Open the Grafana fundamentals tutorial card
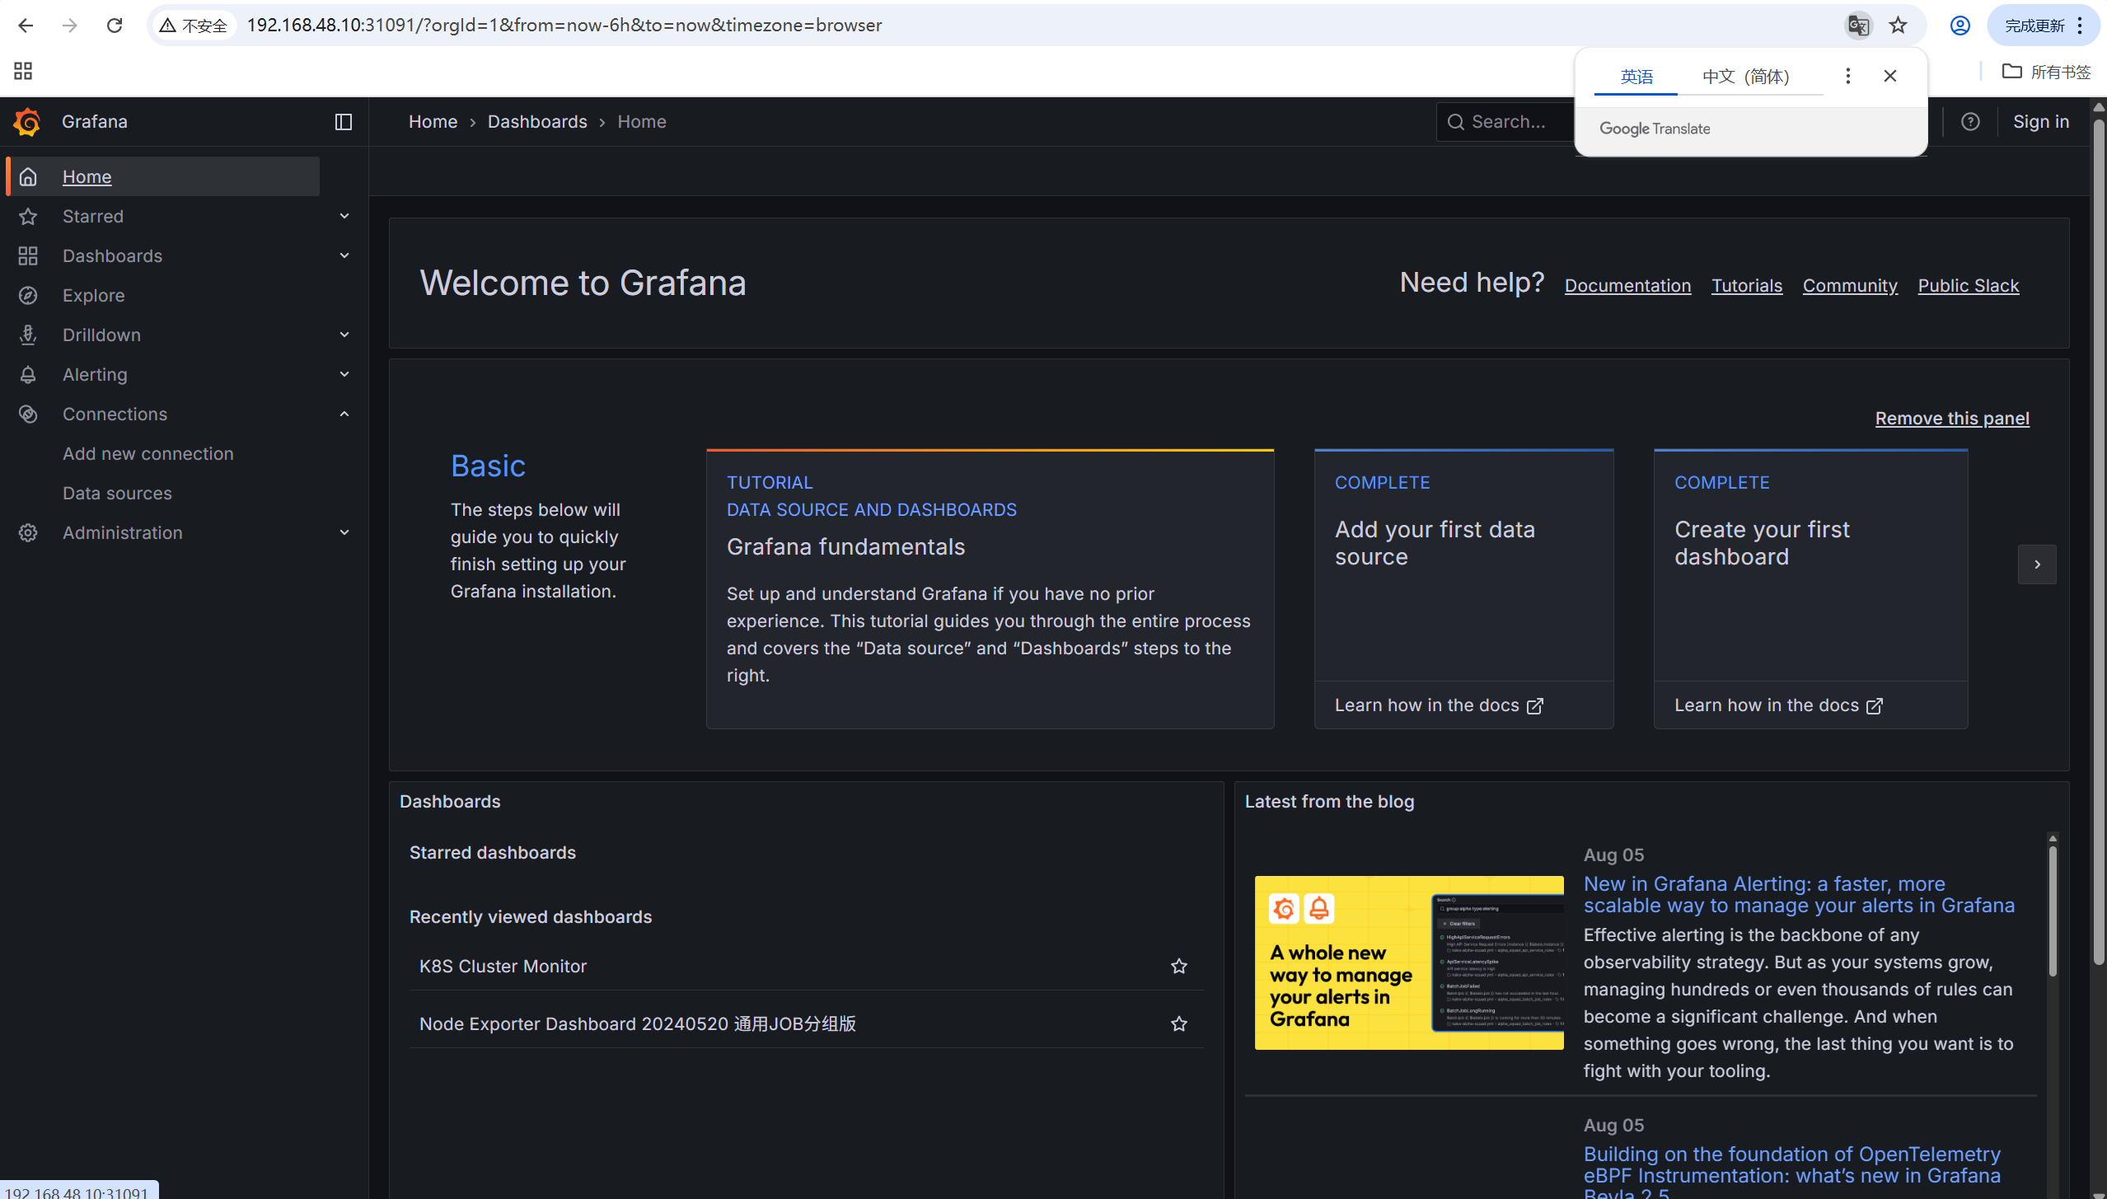This screenshot has width=2107, height=1199. [x=990, y=588]
